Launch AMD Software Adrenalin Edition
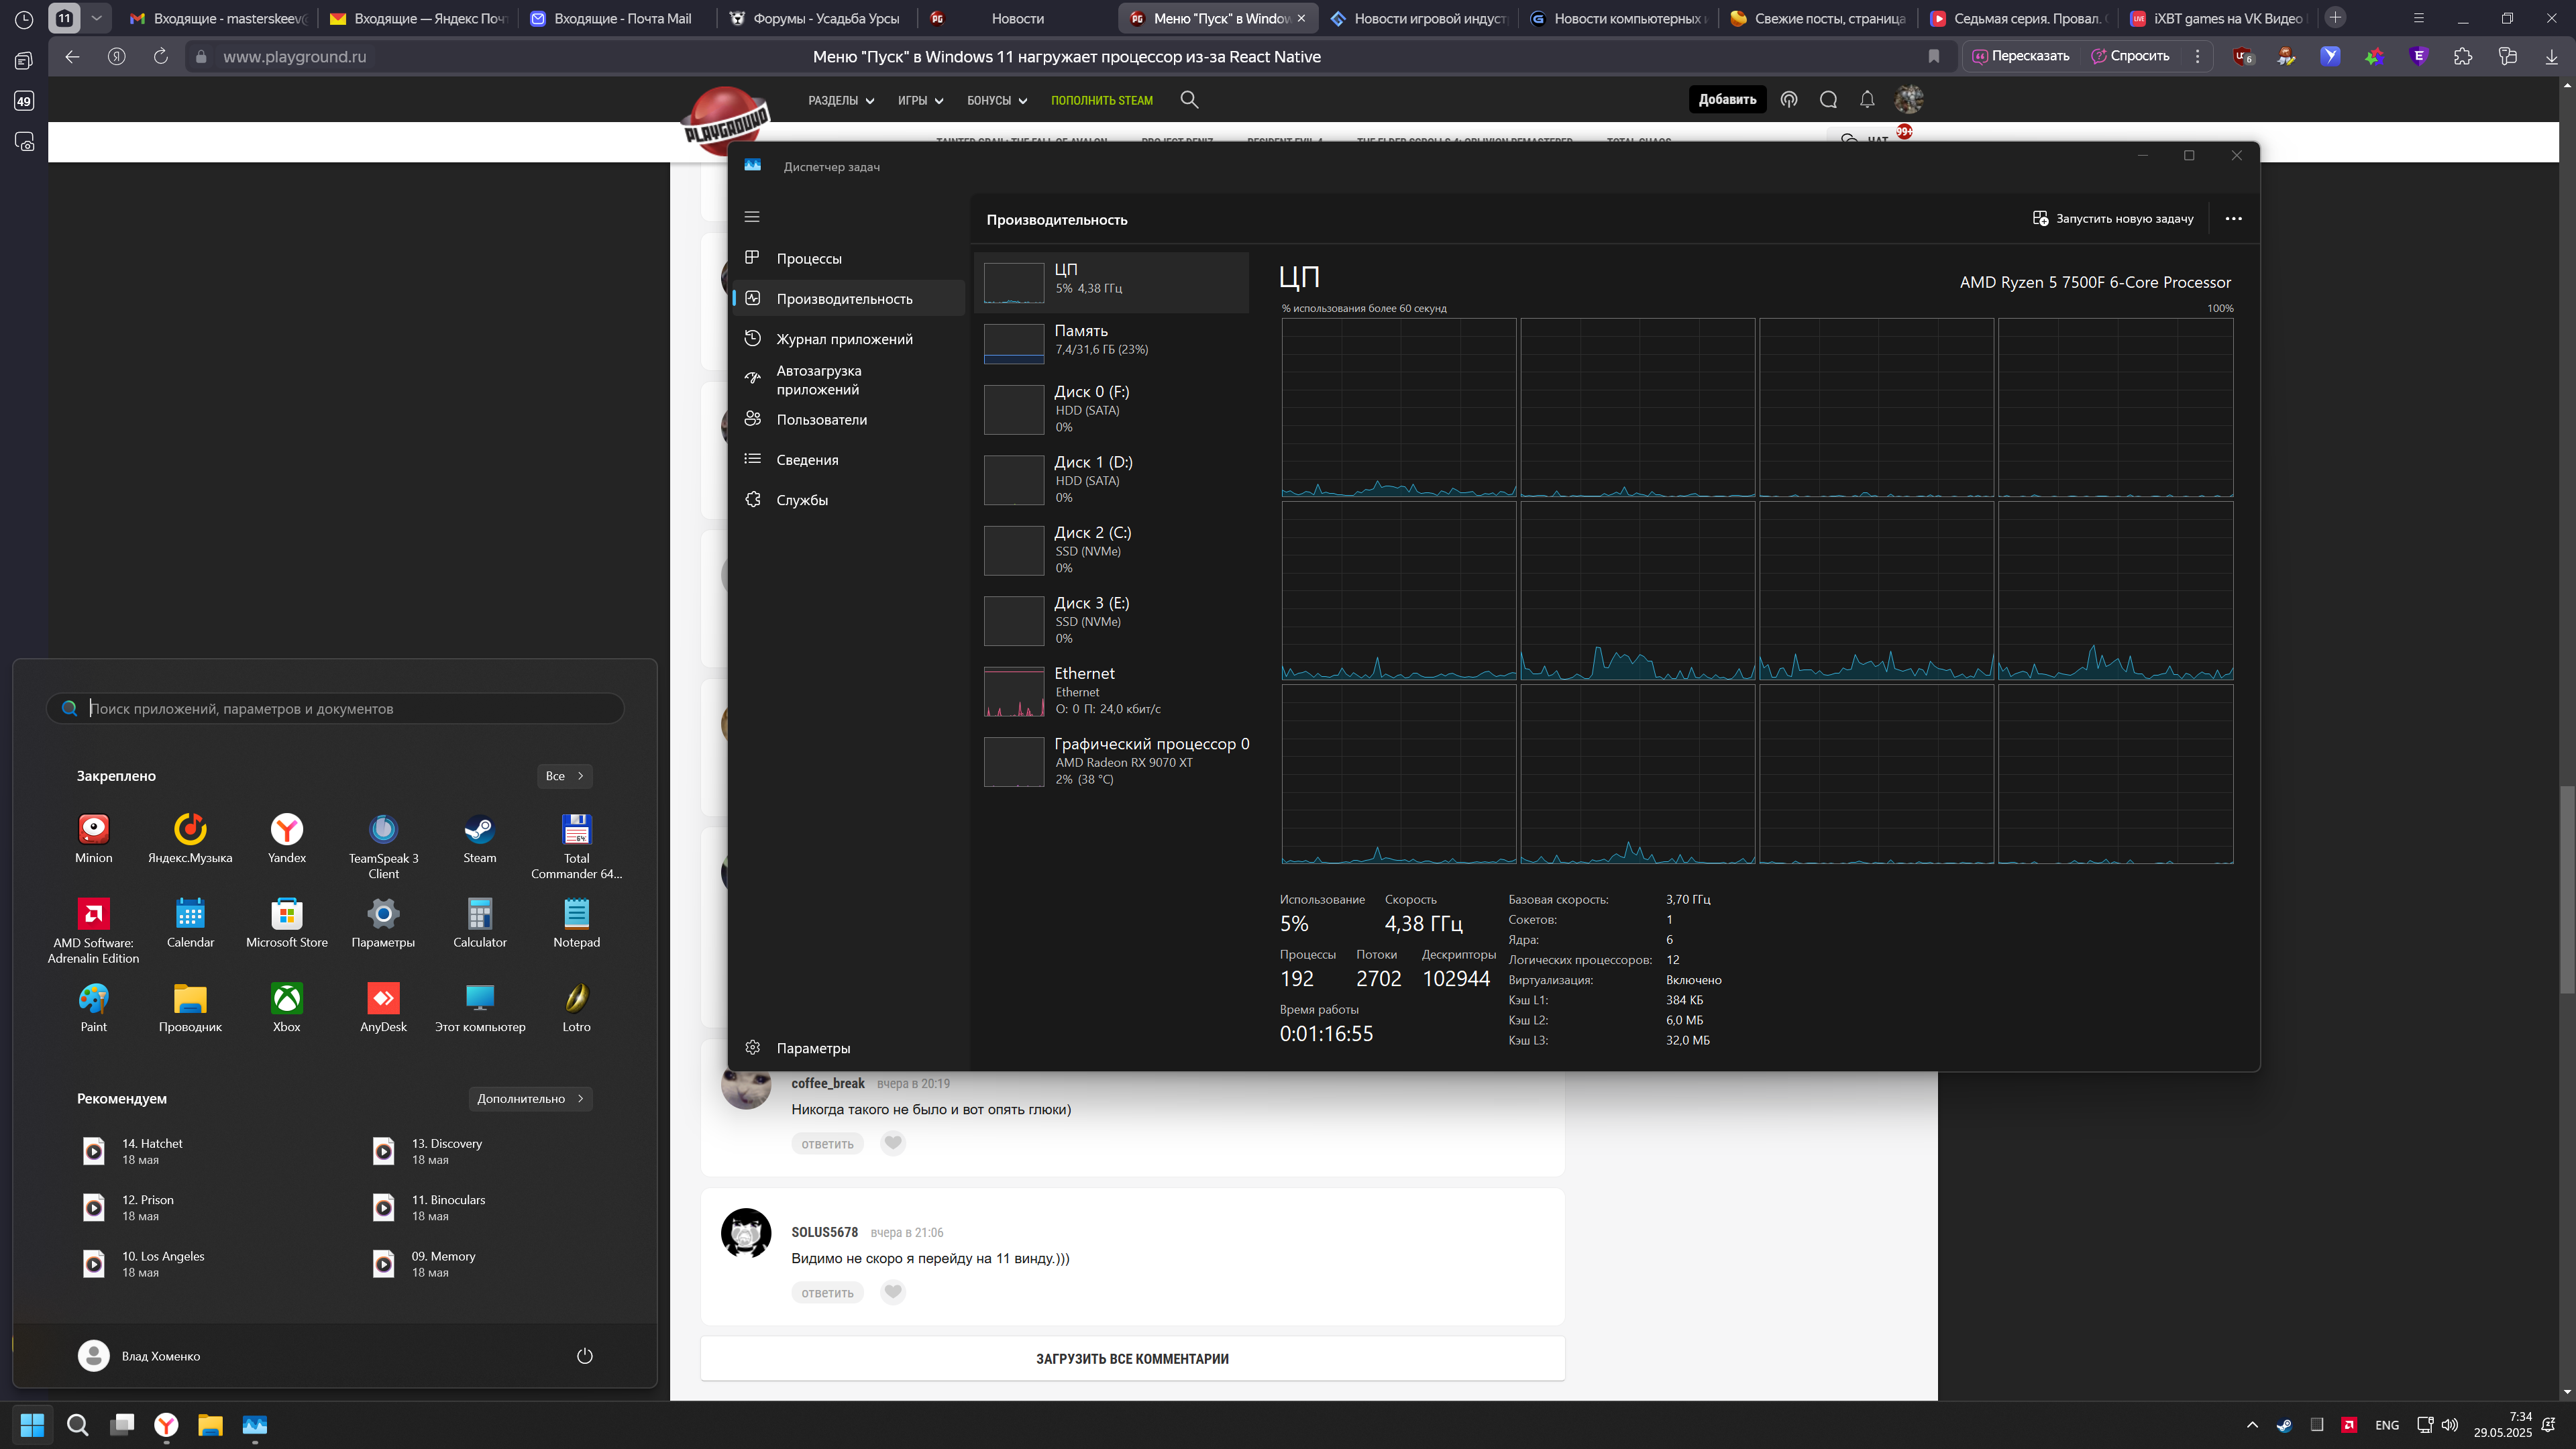This screenshot has height=1449, width=2576. pyautogui.click(x=94, y=915)
